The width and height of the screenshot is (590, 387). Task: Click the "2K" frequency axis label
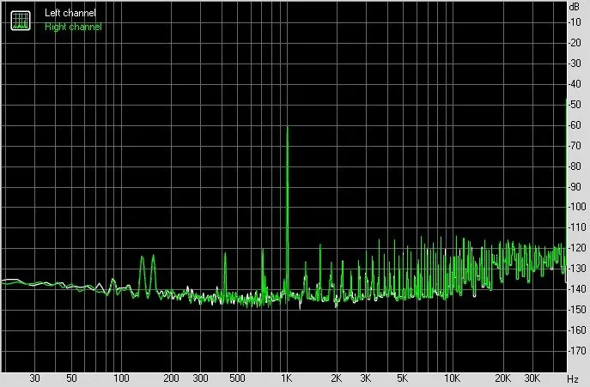336,378
